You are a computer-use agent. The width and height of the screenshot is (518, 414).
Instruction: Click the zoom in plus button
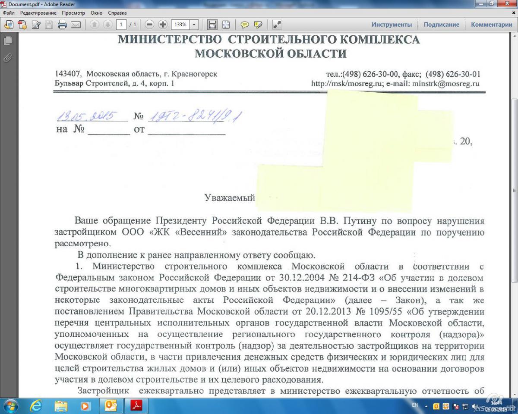click(163, 25)
